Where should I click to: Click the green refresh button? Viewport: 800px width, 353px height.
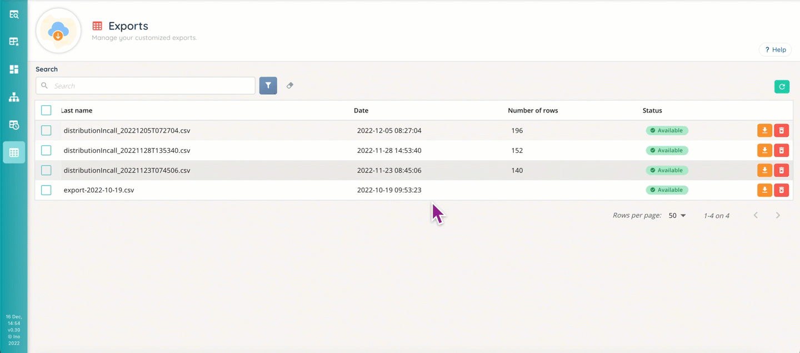coord(782,86)
